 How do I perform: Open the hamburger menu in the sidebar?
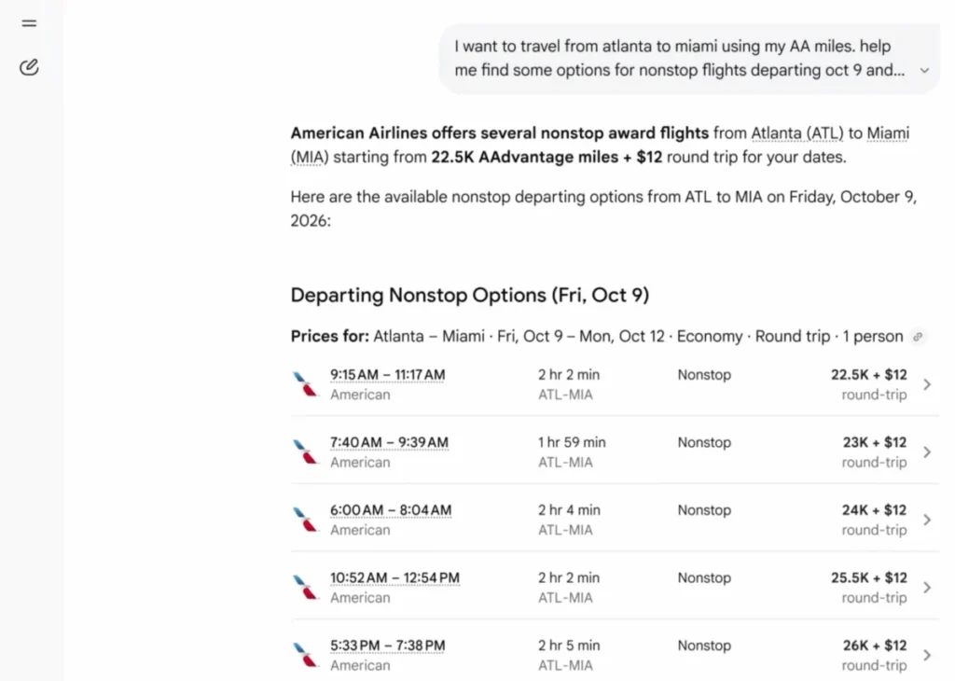(29, 23)
